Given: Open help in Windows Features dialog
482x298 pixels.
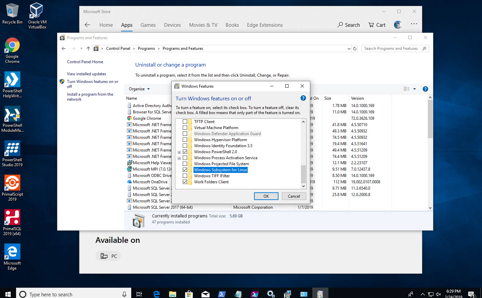Looking at the screenshot, I should coord(303,98).
